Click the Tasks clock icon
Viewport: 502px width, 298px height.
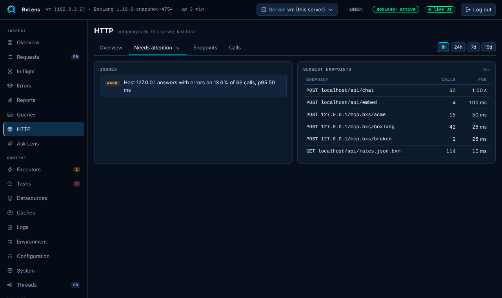pos(10,184)
